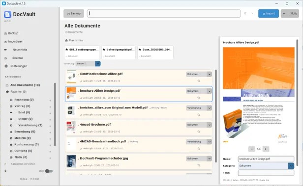Open favorite card Scan_20260309_084
Screen dimensions: 303x186
pos(155,53)
